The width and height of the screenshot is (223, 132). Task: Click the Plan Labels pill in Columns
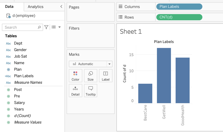179,7
